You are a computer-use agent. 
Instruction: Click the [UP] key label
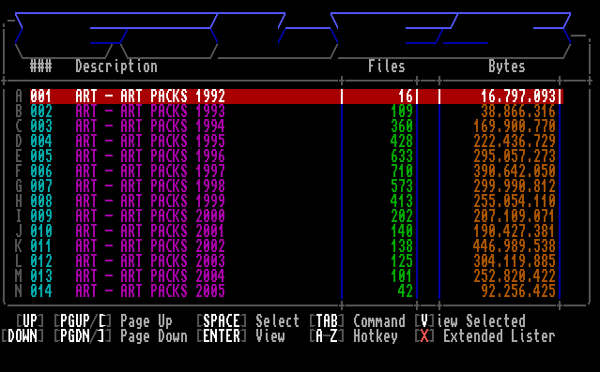(x=30, y=320)
